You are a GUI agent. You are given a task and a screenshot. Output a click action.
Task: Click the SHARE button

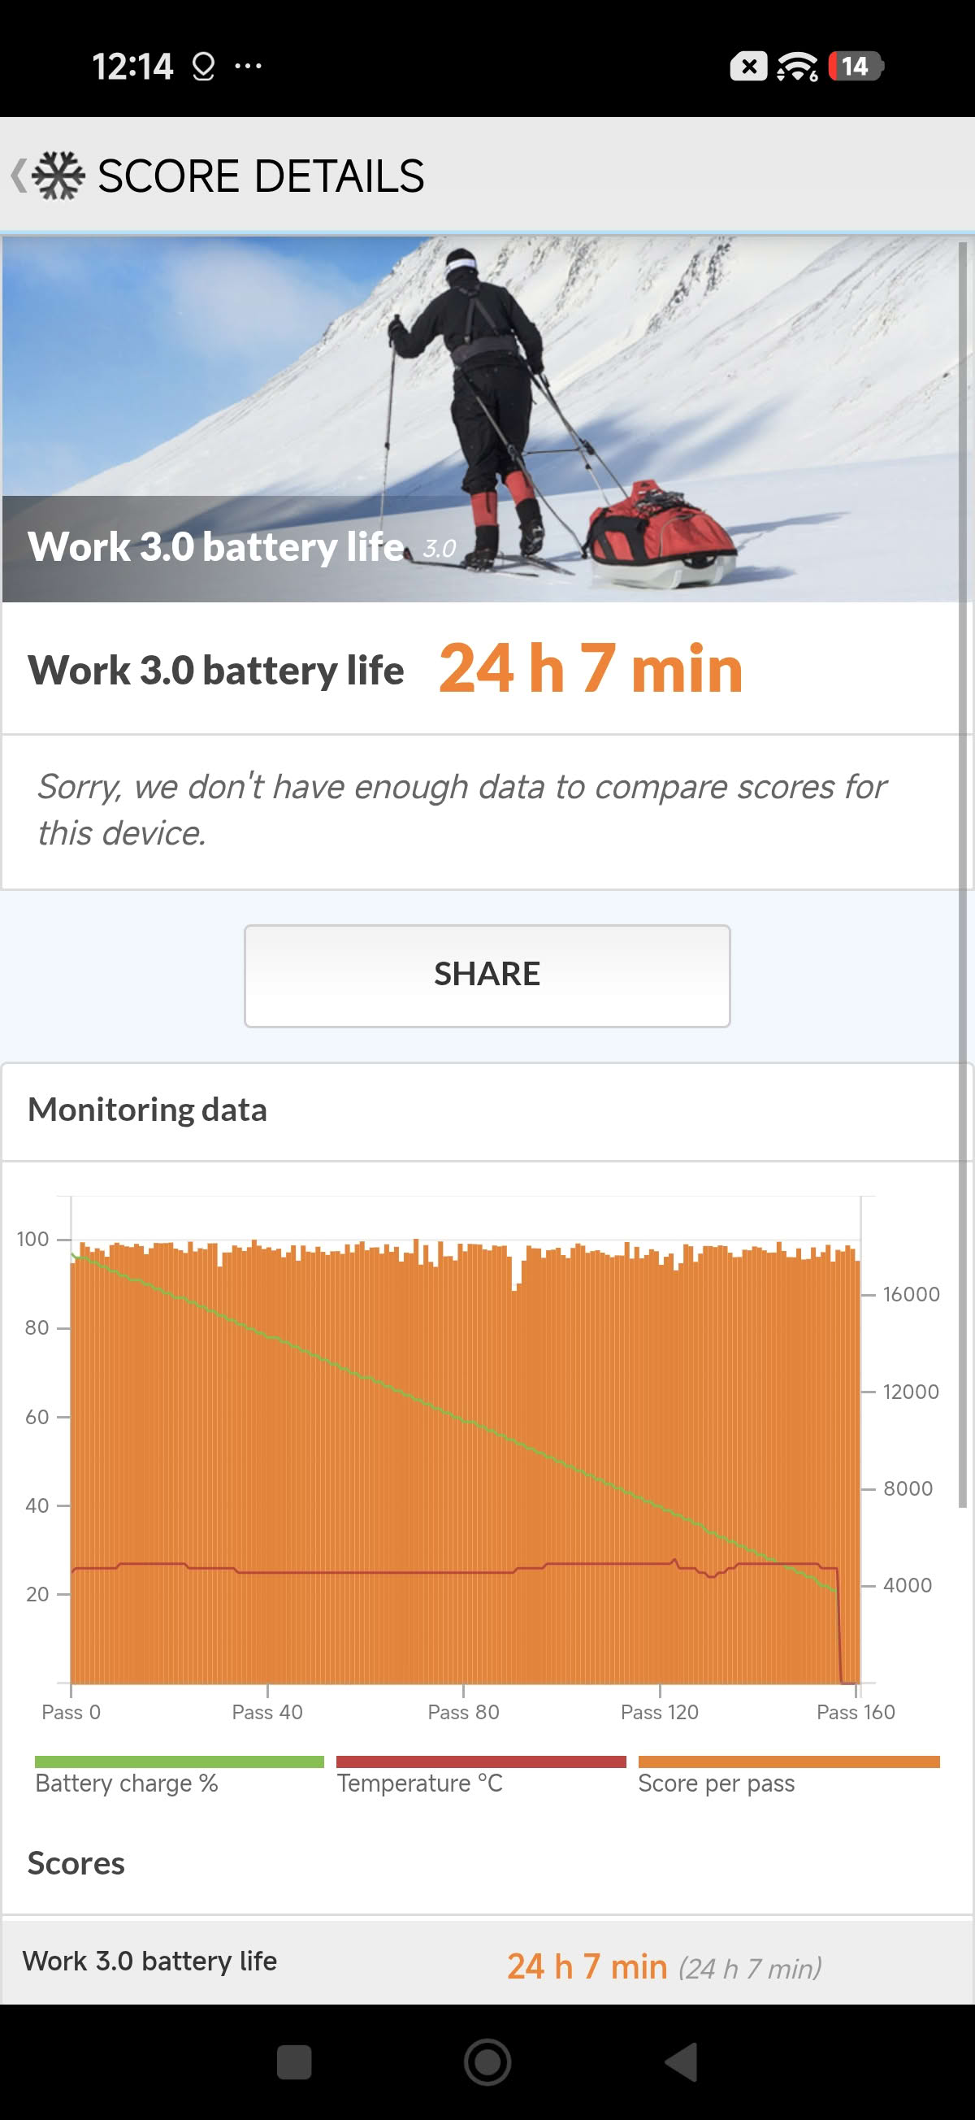coord(487,975)
